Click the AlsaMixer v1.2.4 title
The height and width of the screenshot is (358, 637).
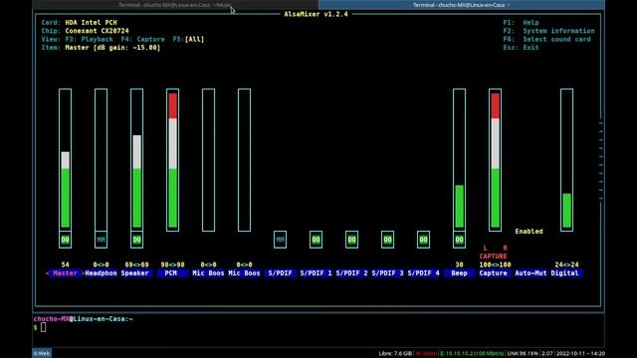(x=316, y=14)
